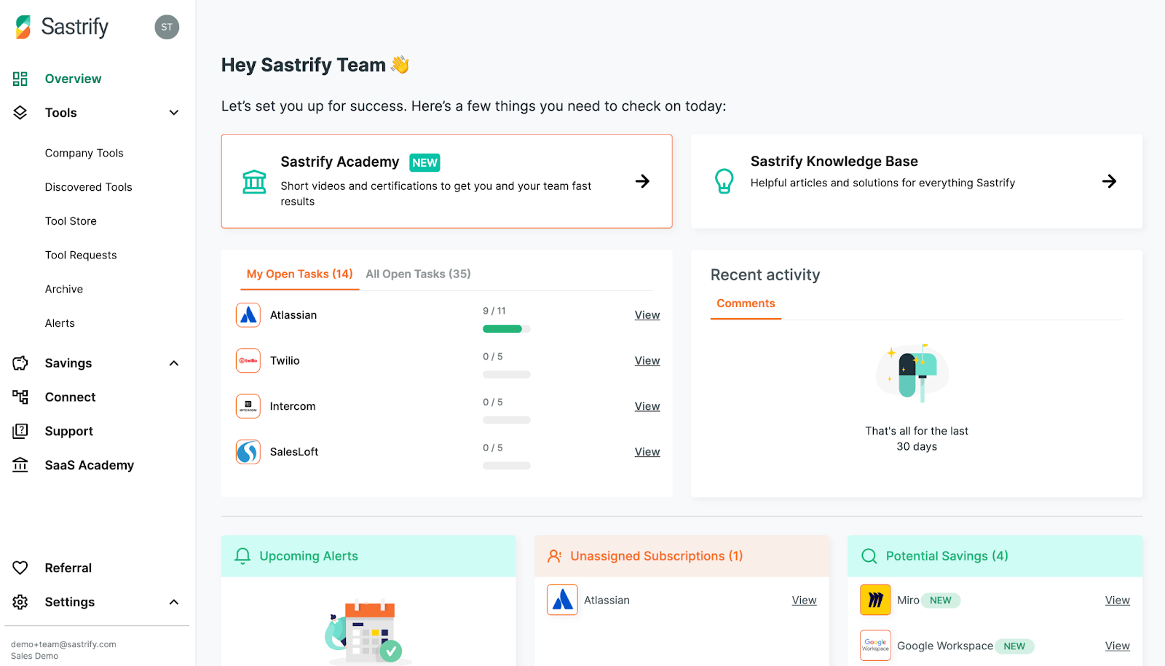Open Tool Store page
The height and width of the screenshot is (666, 1165).
pos(71,221)
